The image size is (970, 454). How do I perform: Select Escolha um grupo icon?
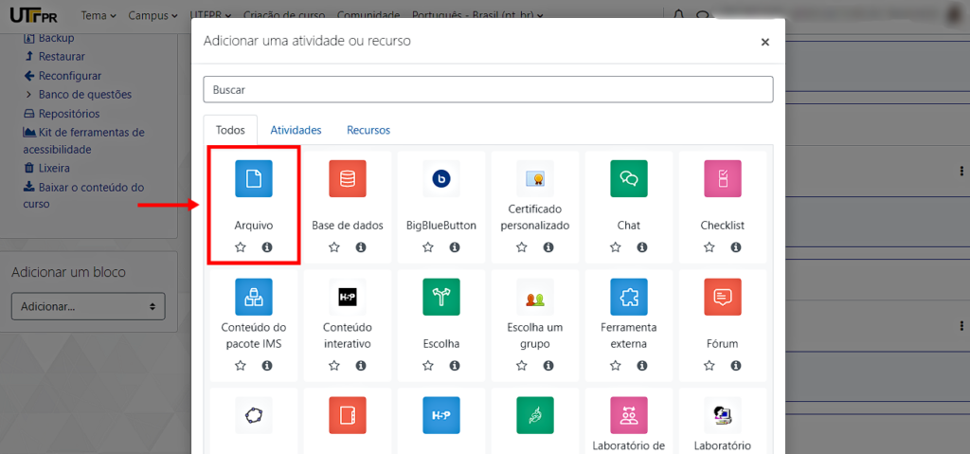(x=535, y=297)
